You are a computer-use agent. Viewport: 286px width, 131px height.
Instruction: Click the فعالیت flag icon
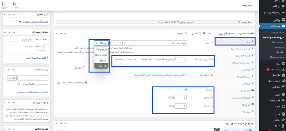click(x=15, y=4)
